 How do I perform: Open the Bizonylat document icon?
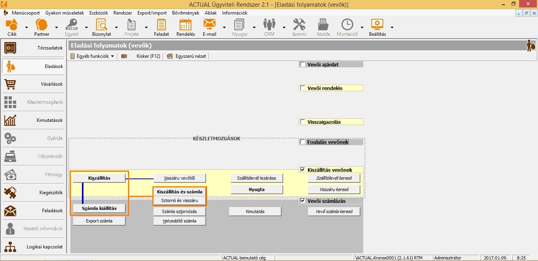[x=102, y=27]
